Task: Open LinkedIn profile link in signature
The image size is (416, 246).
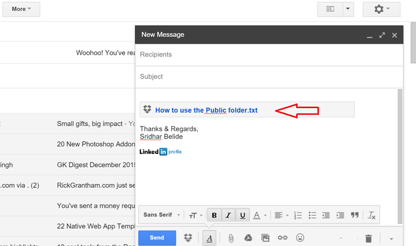Action: (x=161, y=152)
